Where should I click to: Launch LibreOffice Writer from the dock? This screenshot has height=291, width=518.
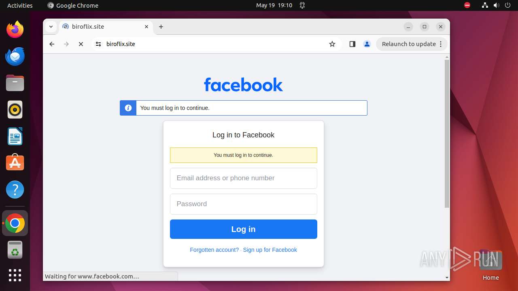click(x=15, y=136)
